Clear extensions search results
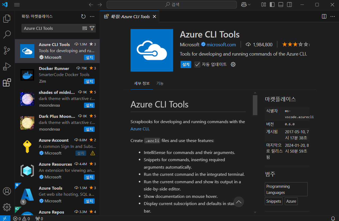This screenshot has height=221, width=339. 85,28
